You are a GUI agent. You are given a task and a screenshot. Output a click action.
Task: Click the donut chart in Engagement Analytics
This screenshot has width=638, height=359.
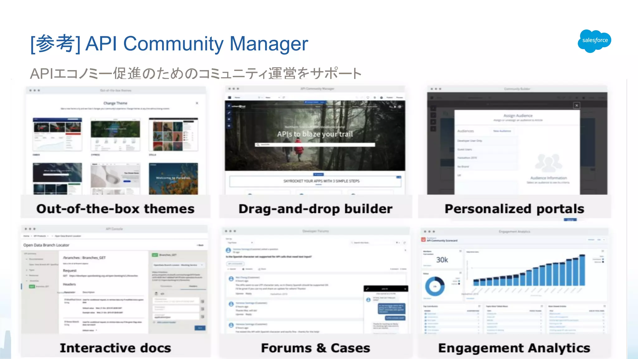coord(435,286)
